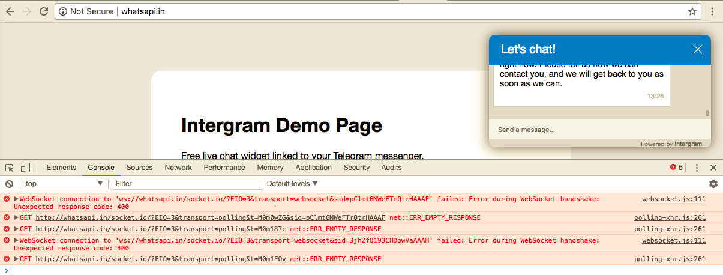Activate the DevTools inspect element tool

pyautogui.click(x=10, y=168)
